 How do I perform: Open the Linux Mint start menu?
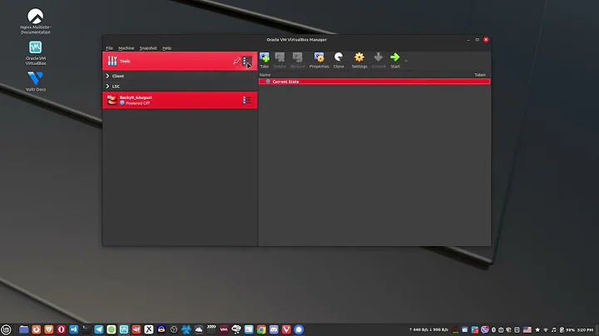click(6, 329)
